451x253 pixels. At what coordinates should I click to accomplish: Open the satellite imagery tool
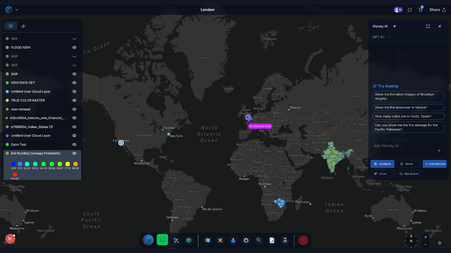pos(176,240)
